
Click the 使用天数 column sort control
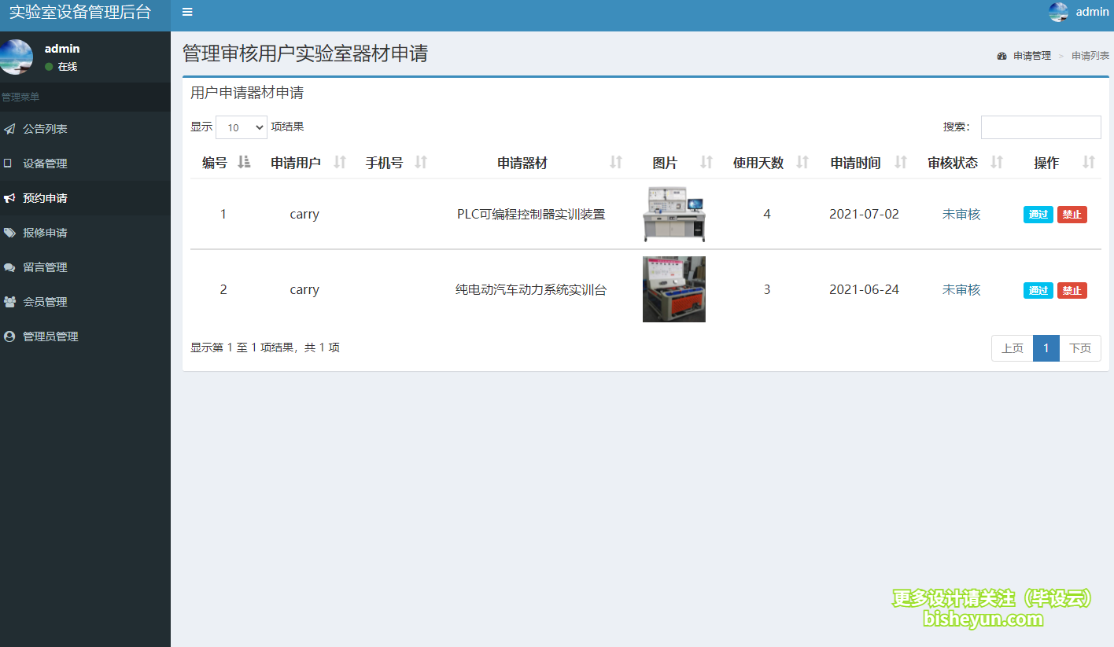click(x=803, y=163)
